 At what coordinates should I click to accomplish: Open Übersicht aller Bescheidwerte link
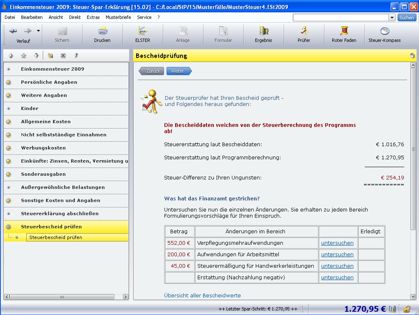tap(202, 296)
